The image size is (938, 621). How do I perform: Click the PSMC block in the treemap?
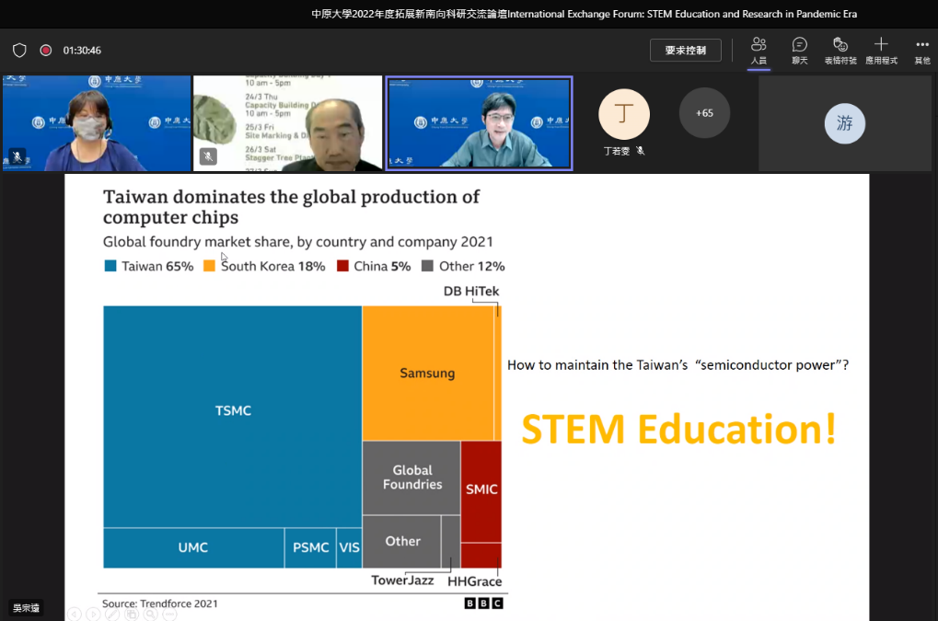click(310, 547)
